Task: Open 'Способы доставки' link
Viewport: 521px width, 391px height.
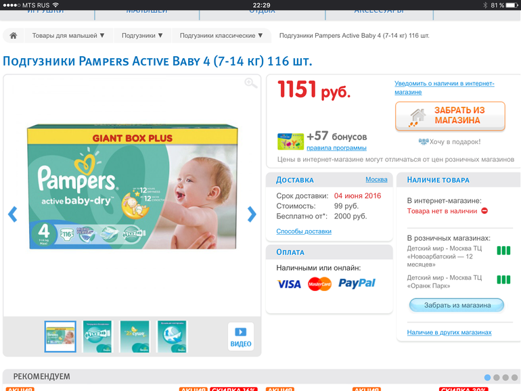Action: (304, 231)
